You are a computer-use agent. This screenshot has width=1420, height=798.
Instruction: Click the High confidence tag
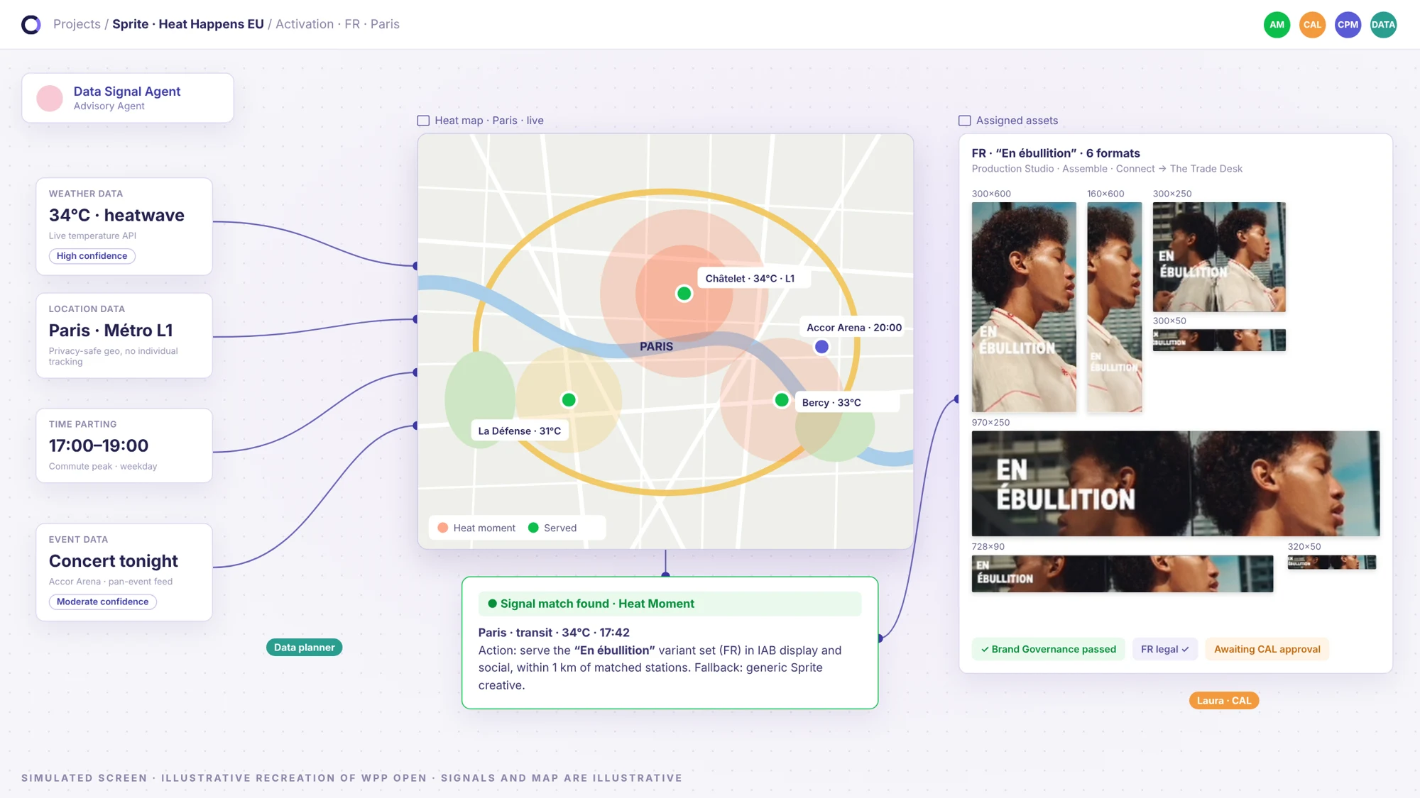92,256
